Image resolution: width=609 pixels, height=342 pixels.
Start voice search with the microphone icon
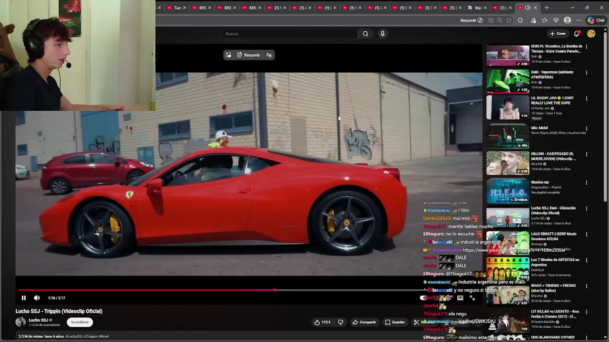click(x=383, y=34)
